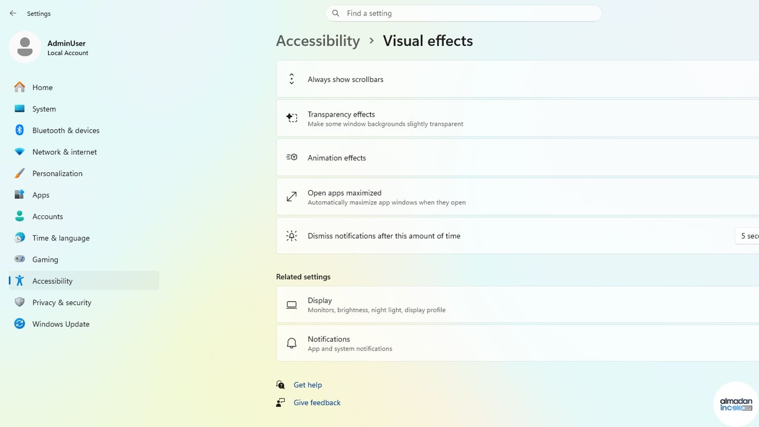The image size is (759, 427).
Task: Click Open apps maximized row
Action: pos(518,197)
